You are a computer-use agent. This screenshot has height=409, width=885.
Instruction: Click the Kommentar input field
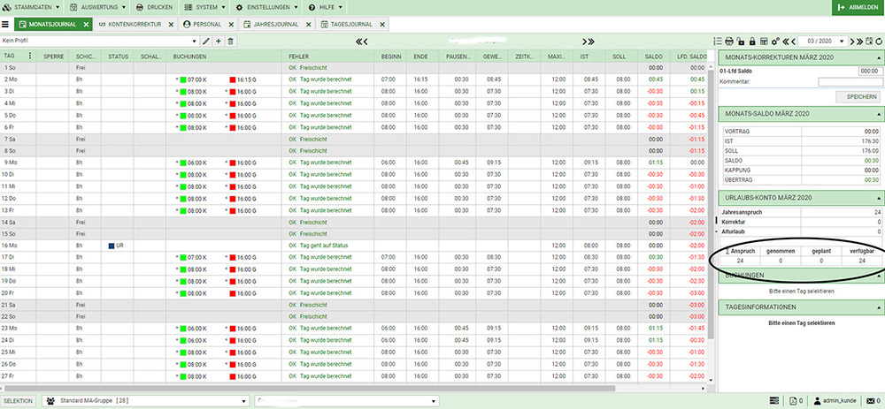click(850, 81)
